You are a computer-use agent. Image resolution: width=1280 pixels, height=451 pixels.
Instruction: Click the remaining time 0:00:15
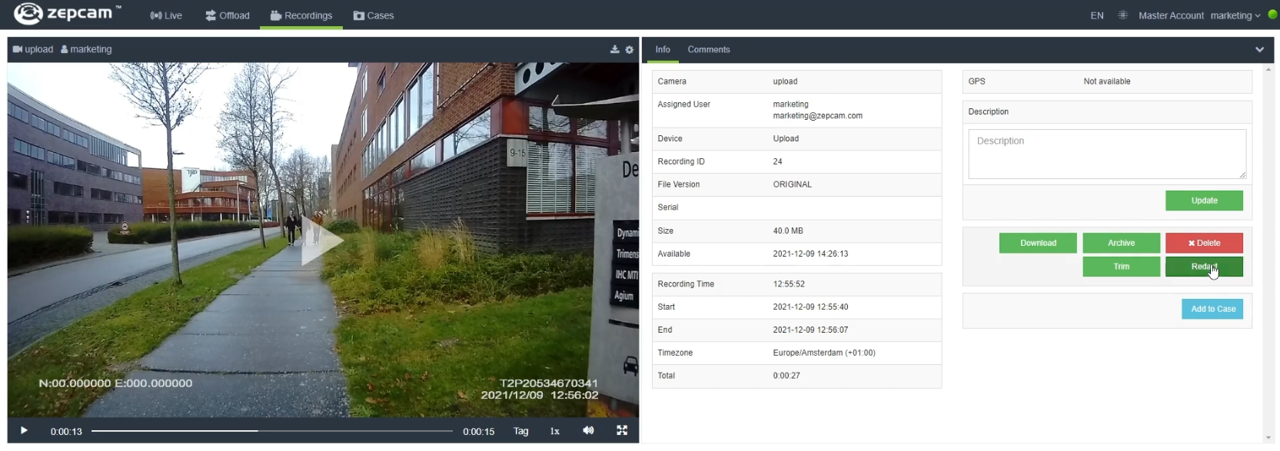478,432
